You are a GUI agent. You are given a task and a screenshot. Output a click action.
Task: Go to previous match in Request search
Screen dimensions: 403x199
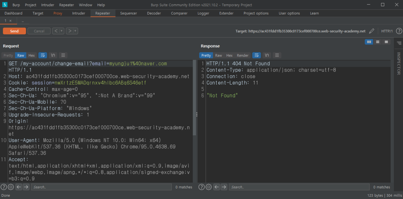click(x=19, y=187)
